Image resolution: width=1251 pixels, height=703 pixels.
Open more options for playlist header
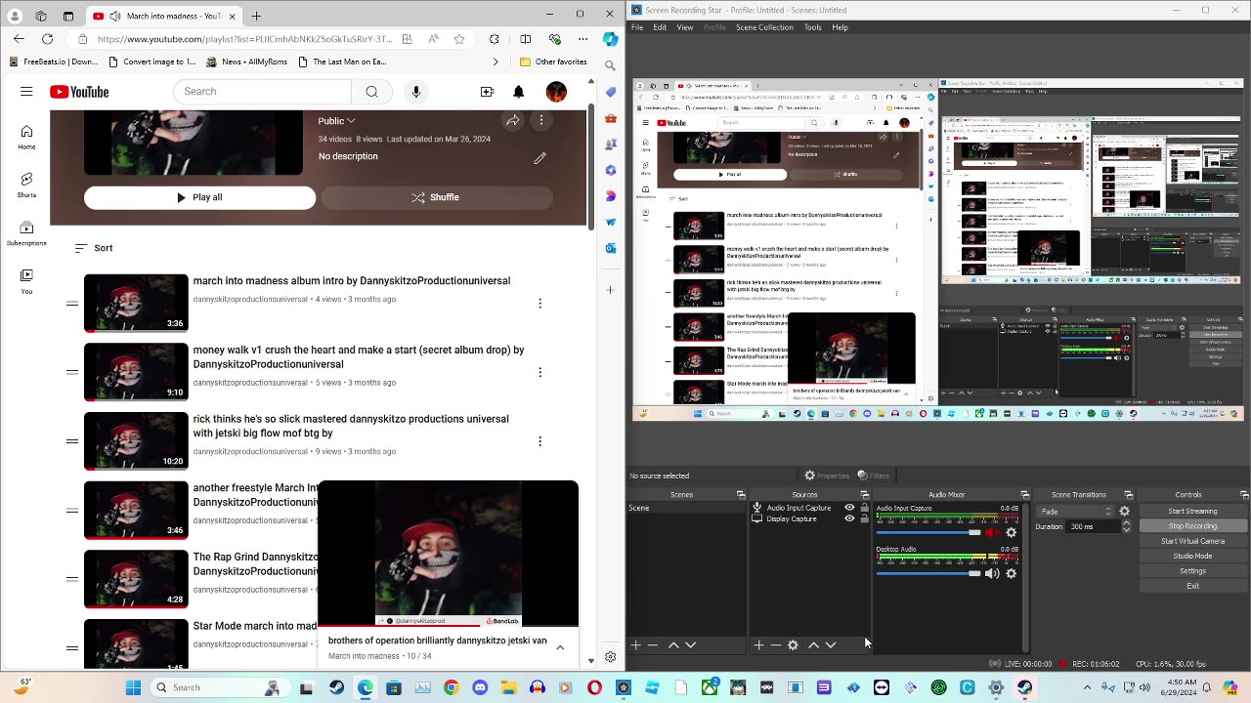pos(541,121)
